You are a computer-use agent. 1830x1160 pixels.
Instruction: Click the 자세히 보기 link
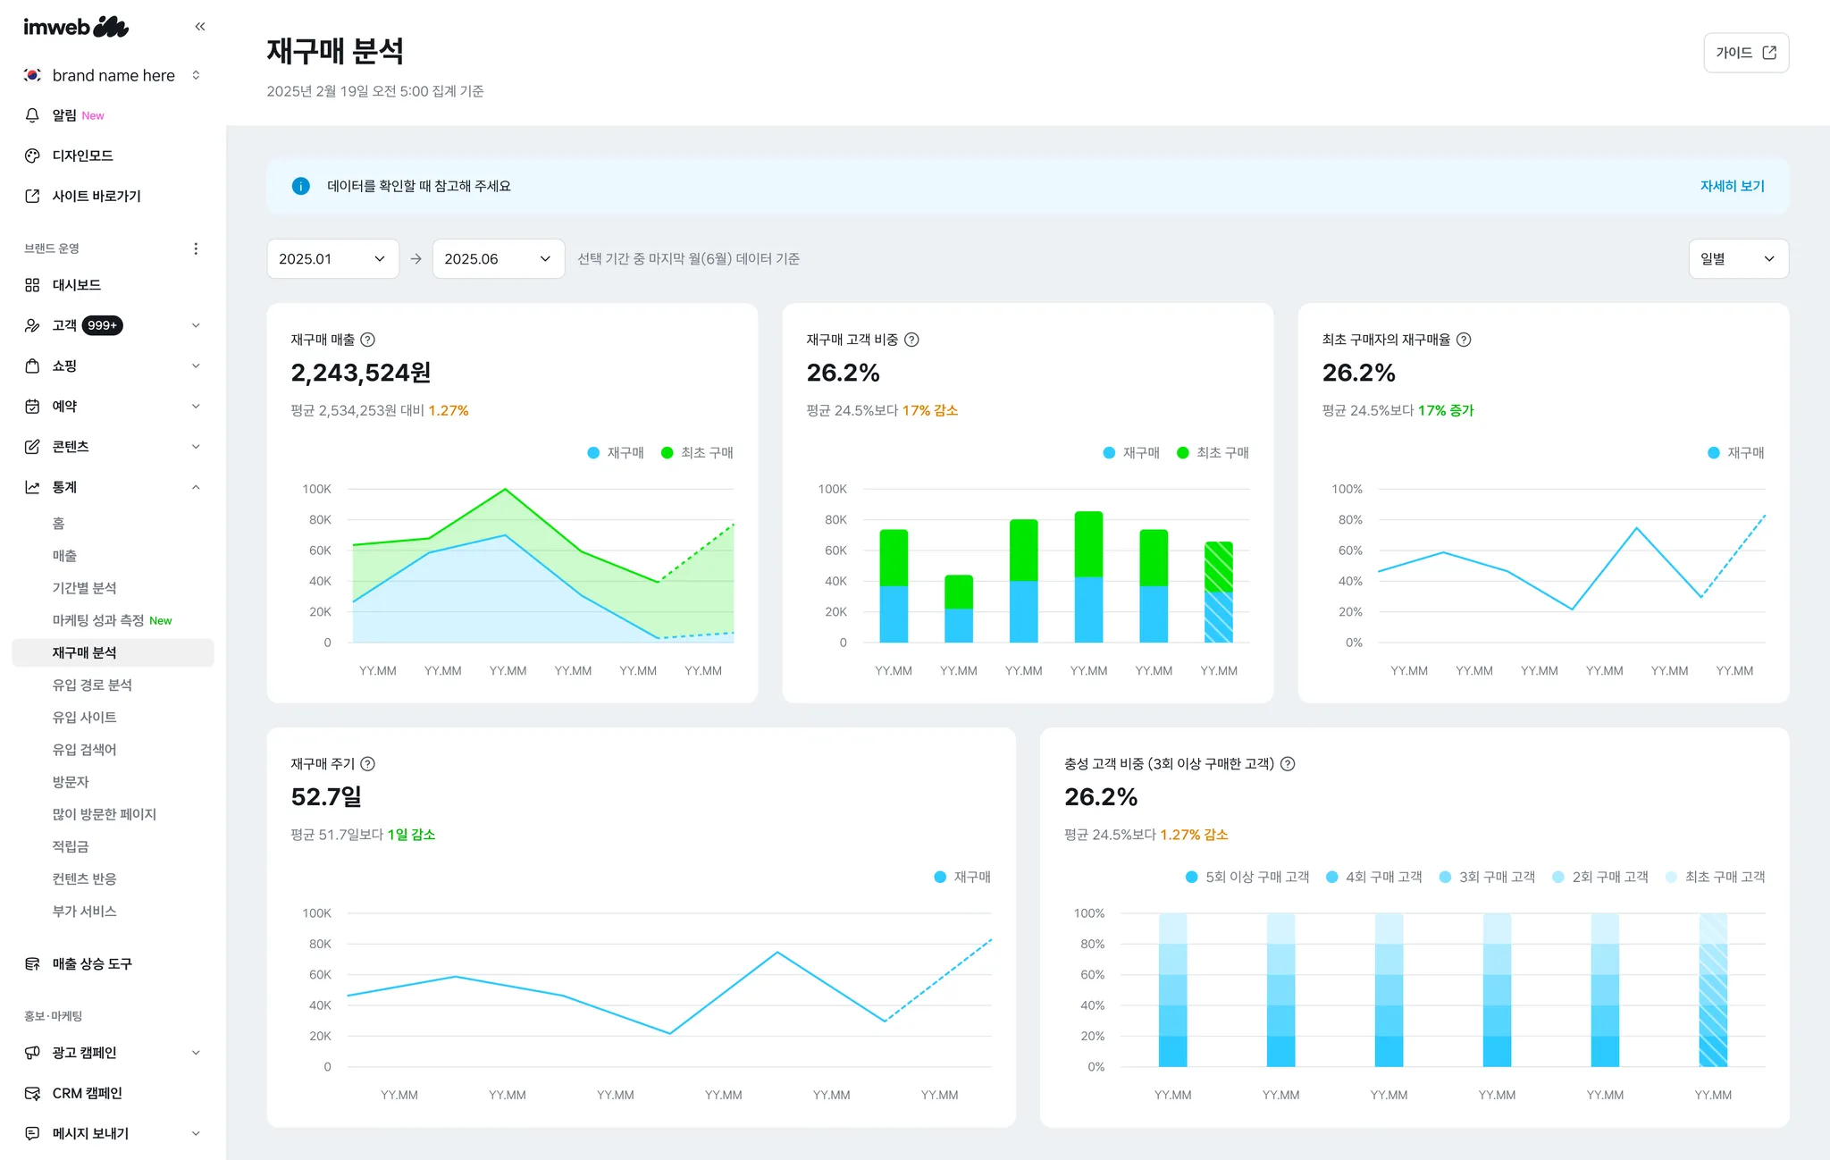pos(1732,186)
